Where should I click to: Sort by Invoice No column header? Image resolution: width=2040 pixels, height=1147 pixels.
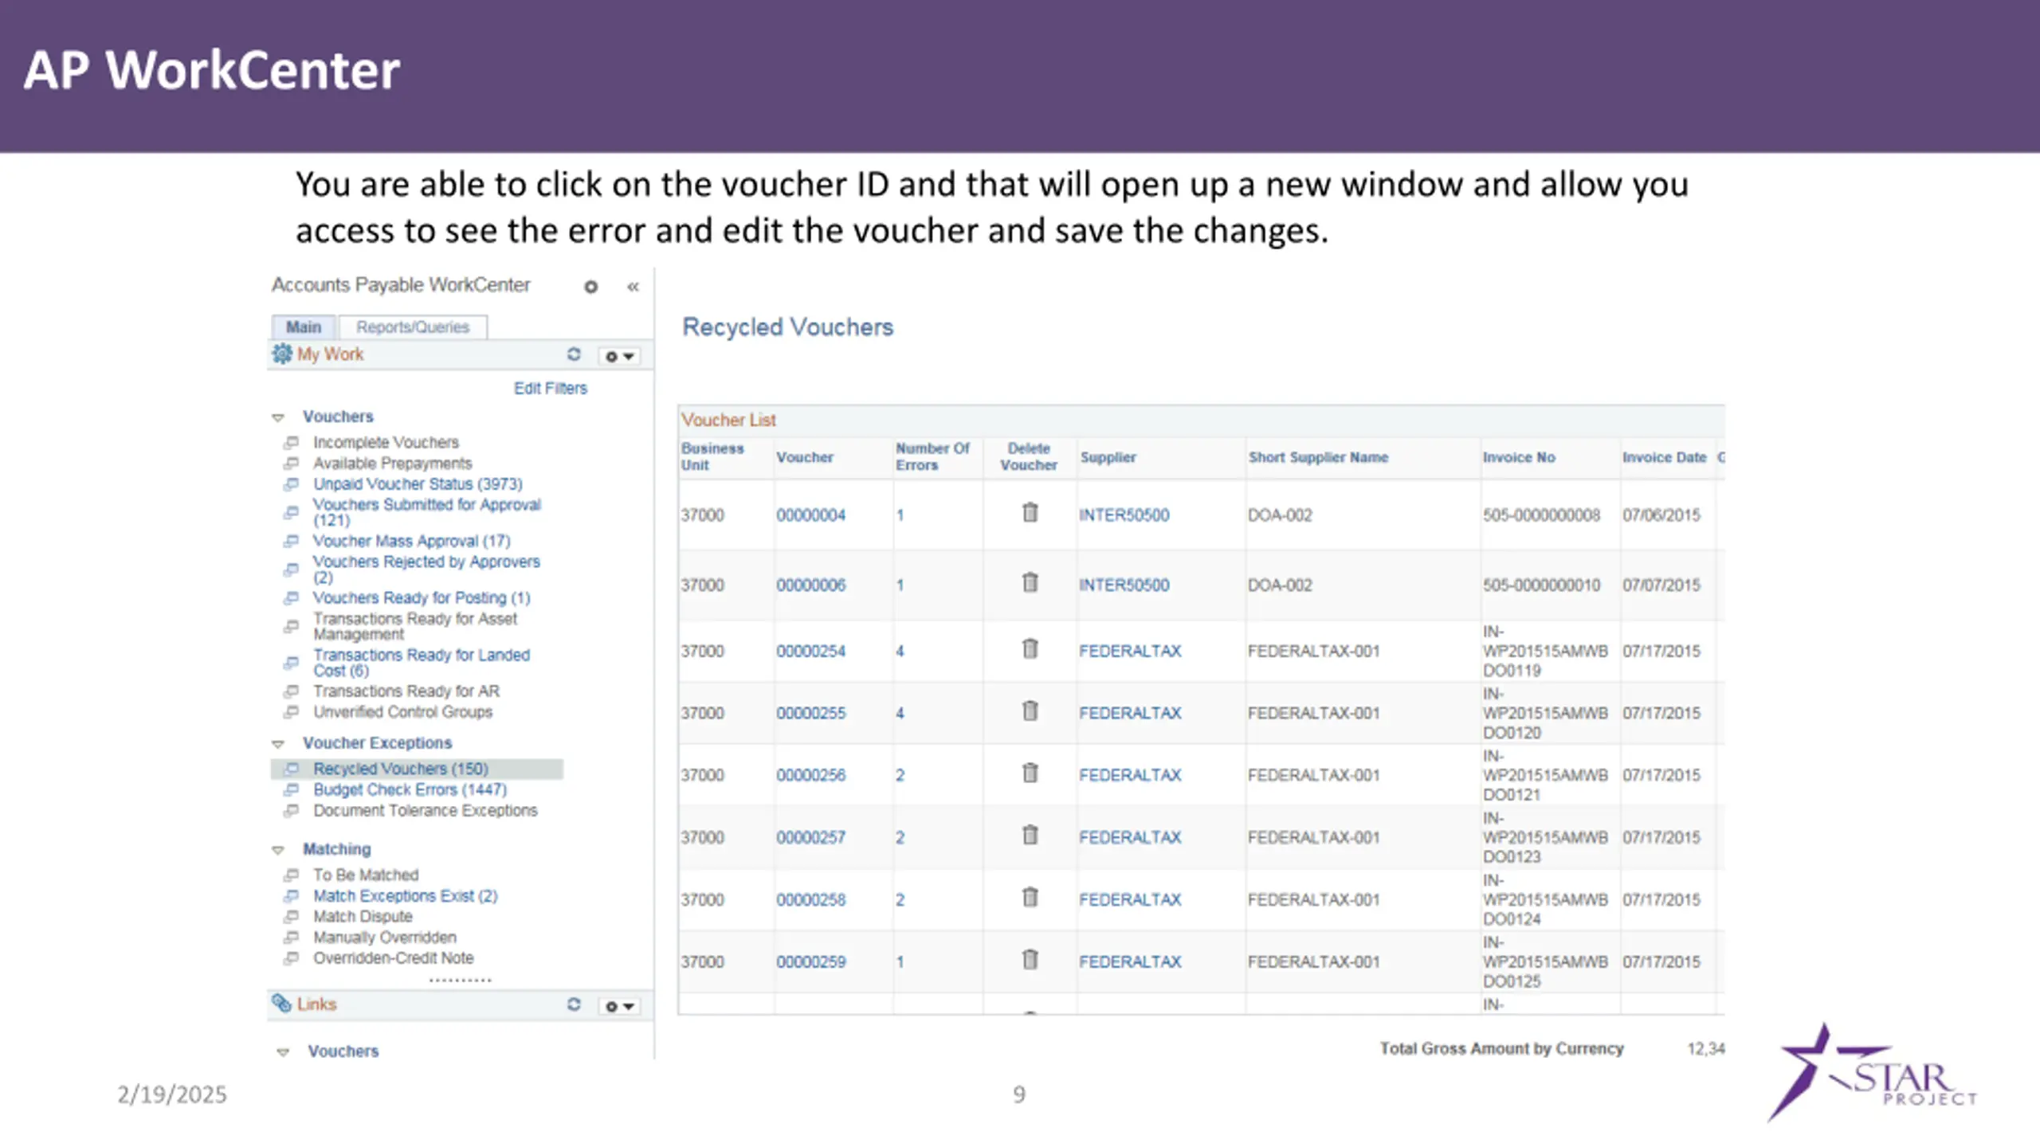coord(1519,457)
